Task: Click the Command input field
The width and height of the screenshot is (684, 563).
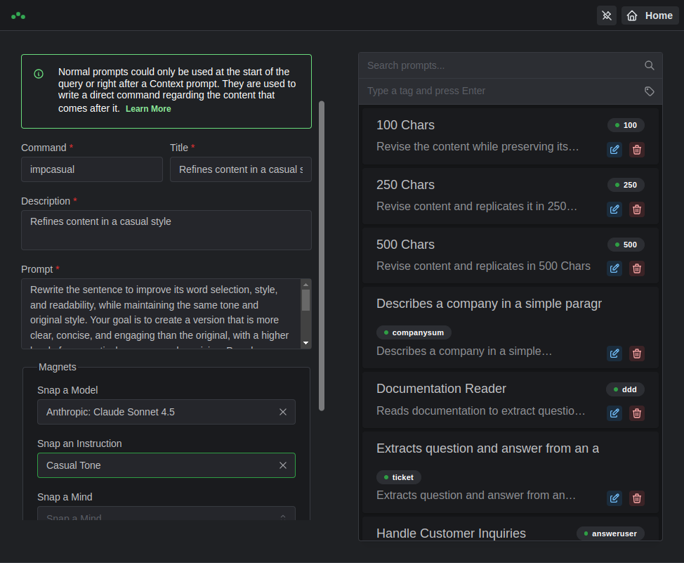Action: 92,169
